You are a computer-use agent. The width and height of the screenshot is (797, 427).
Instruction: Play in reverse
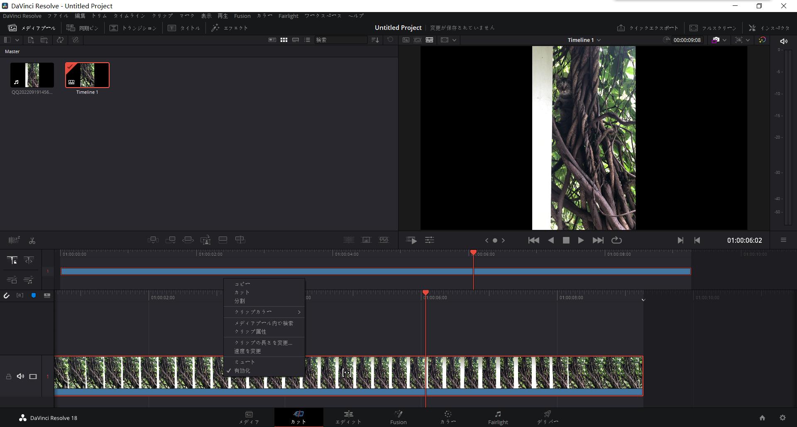[x=551, y=240]
